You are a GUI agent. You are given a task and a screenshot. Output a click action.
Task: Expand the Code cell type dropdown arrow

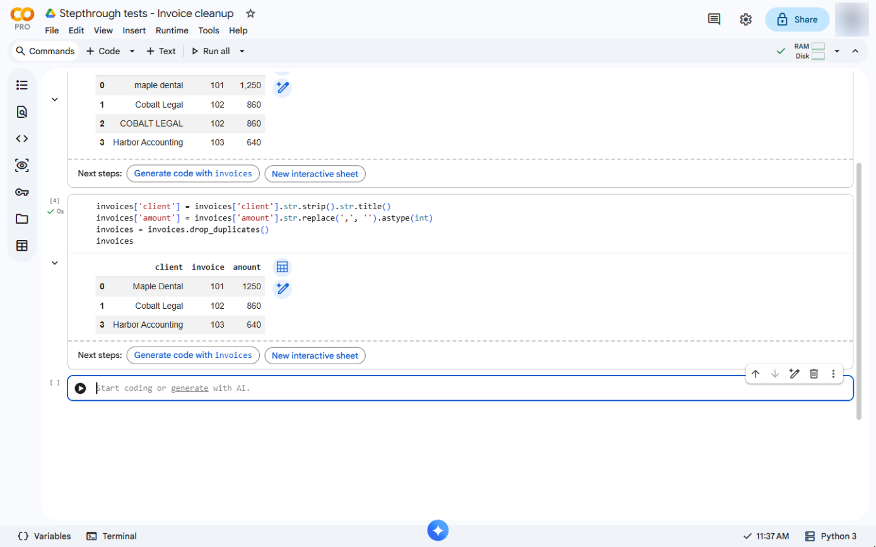pos(132,51)
